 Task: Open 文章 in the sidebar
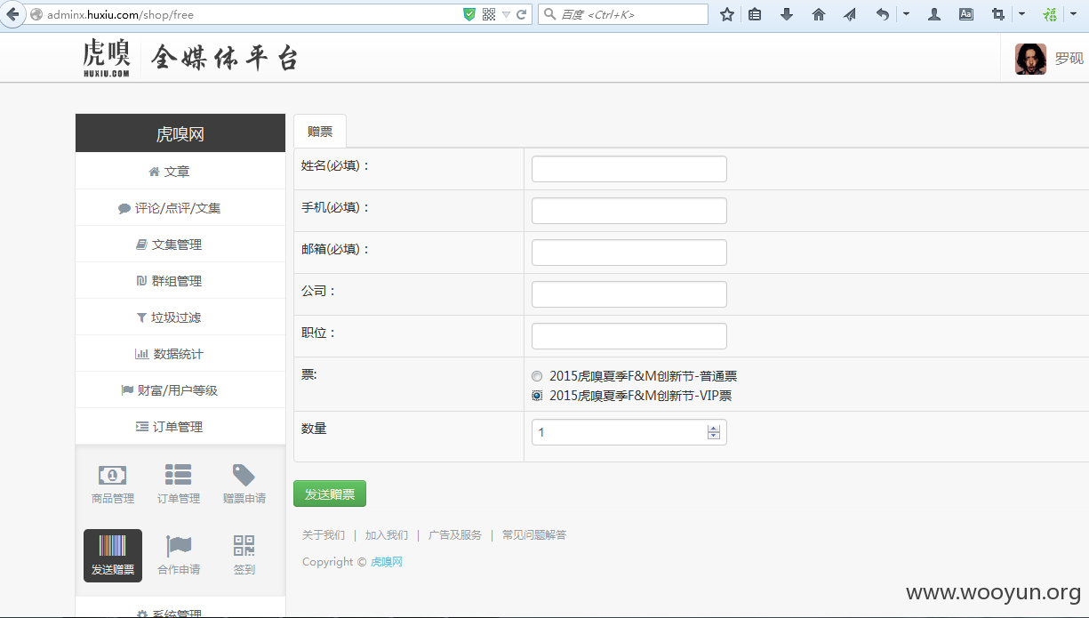180,172
